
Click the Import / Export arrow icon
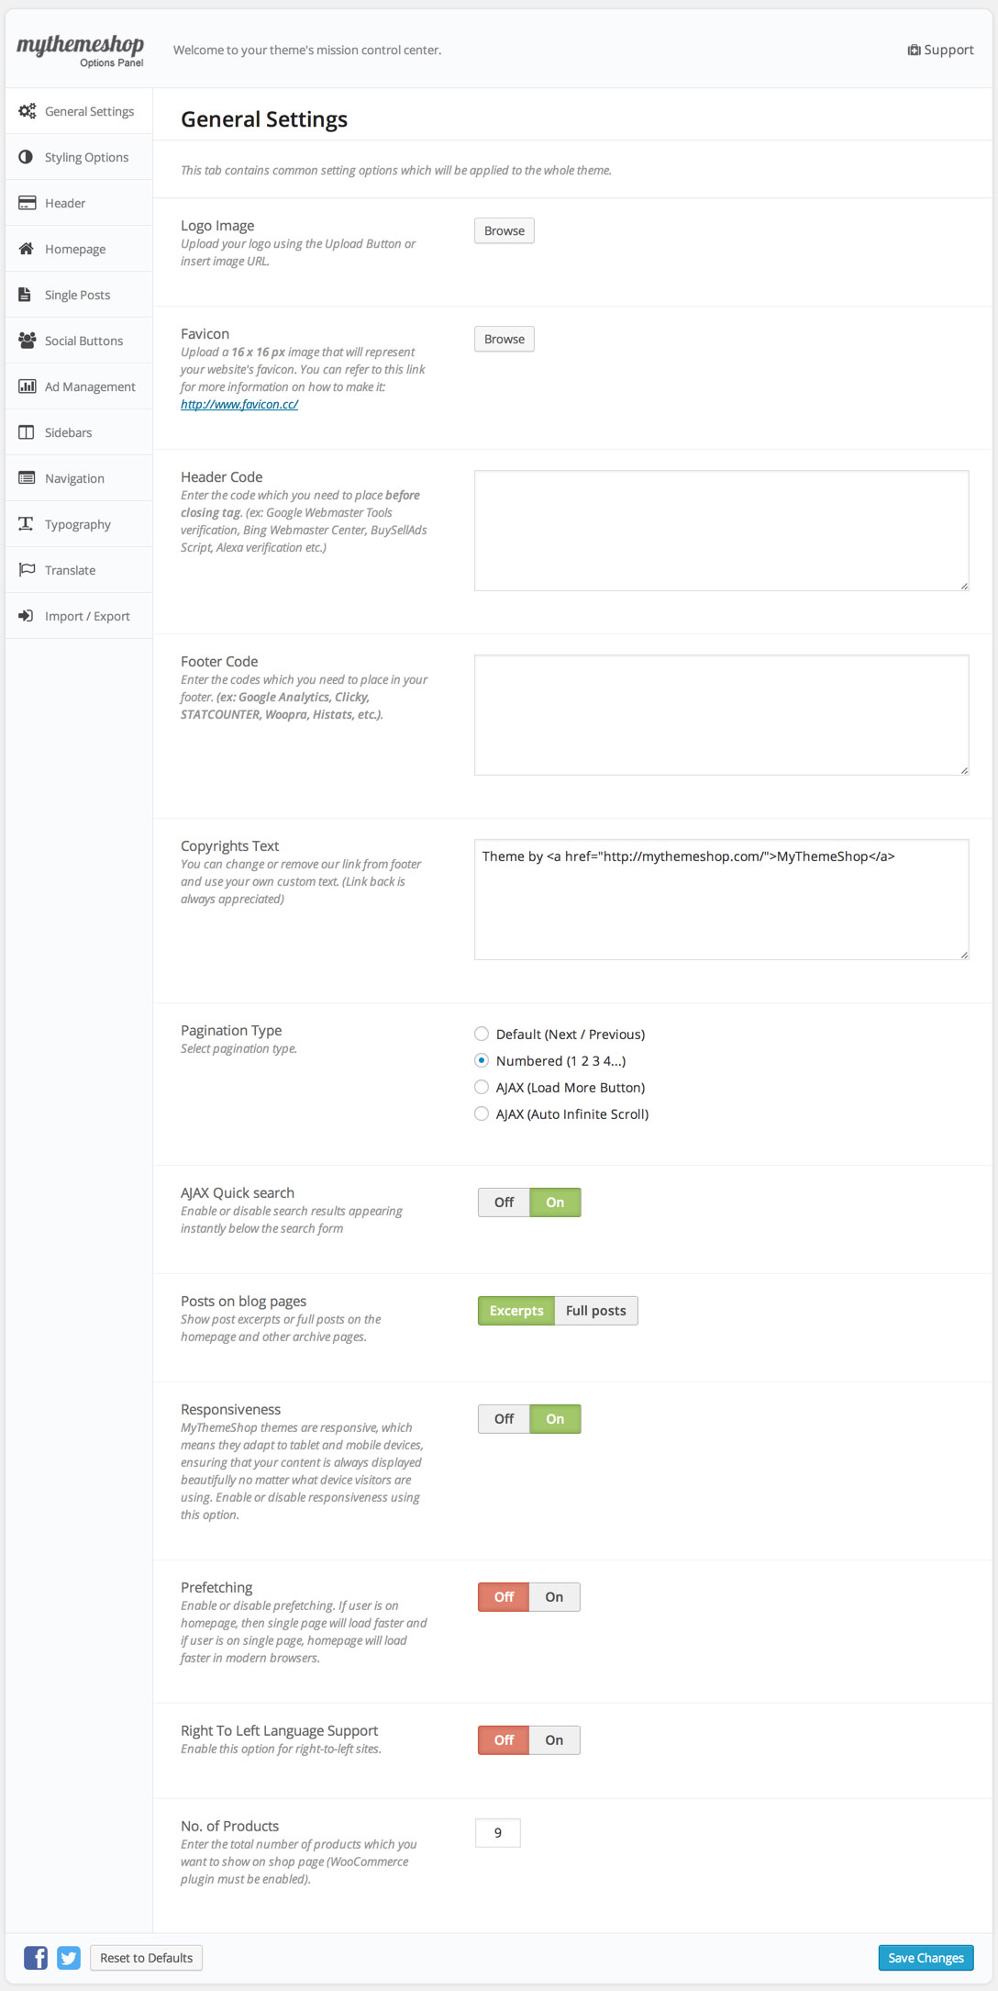coord(27,616)
